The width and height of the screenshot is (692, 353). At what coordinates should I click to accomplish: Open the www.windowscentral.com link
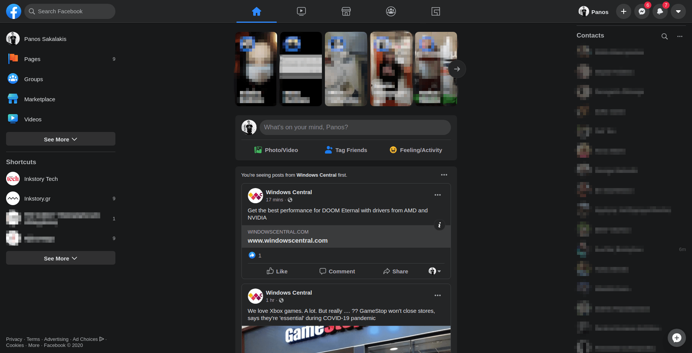tap(287, 240)
